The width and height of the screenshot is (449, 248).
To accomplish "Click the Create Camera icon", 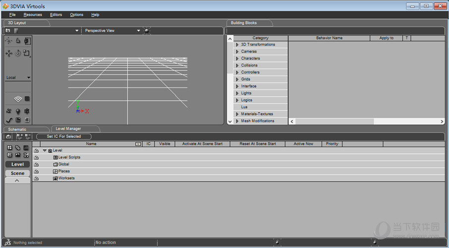I will [9, 111].
